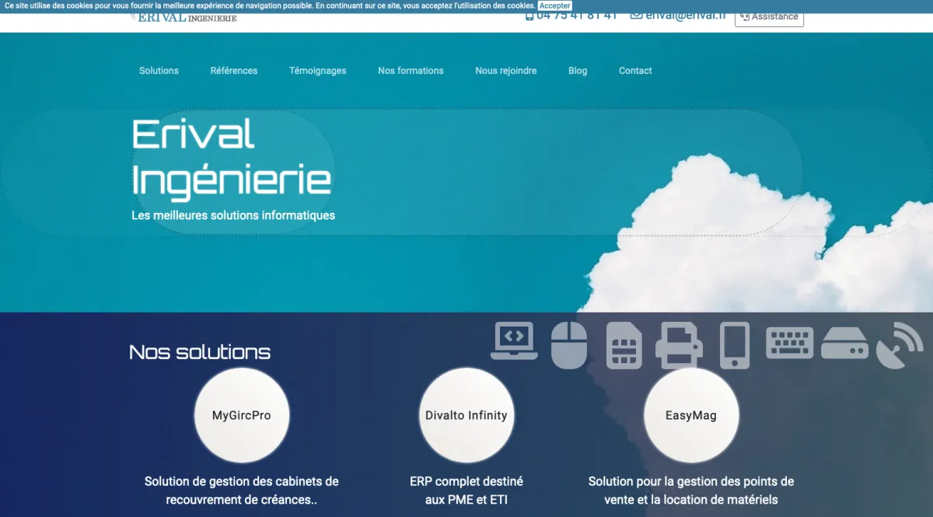933x517 pixels.
Task: Open Nos formations in the navigation
Action: pos(411,71)
